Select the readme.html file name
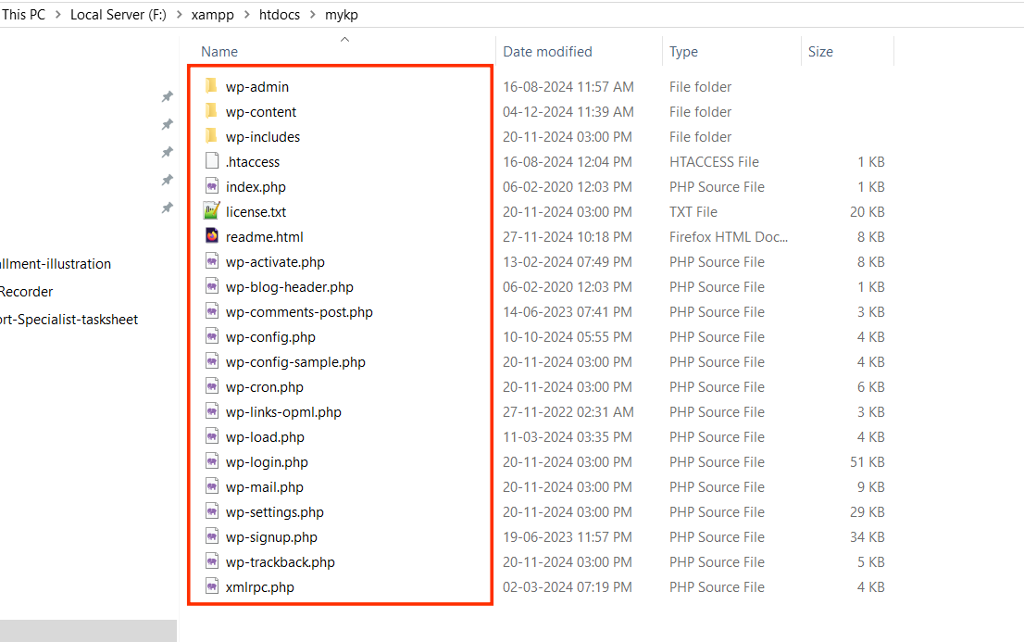1024x642 pixels. pos(265,236)
